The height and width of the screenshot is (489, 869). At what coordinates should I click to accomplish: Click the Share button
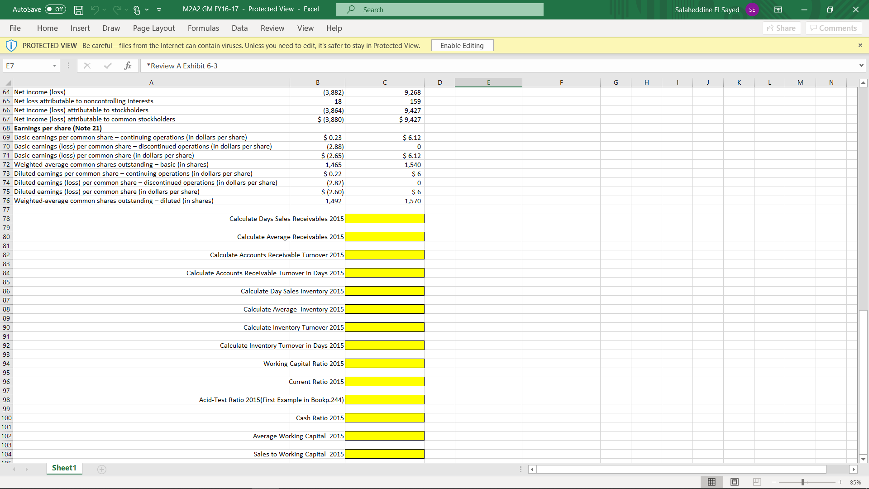tap(782, 28)
